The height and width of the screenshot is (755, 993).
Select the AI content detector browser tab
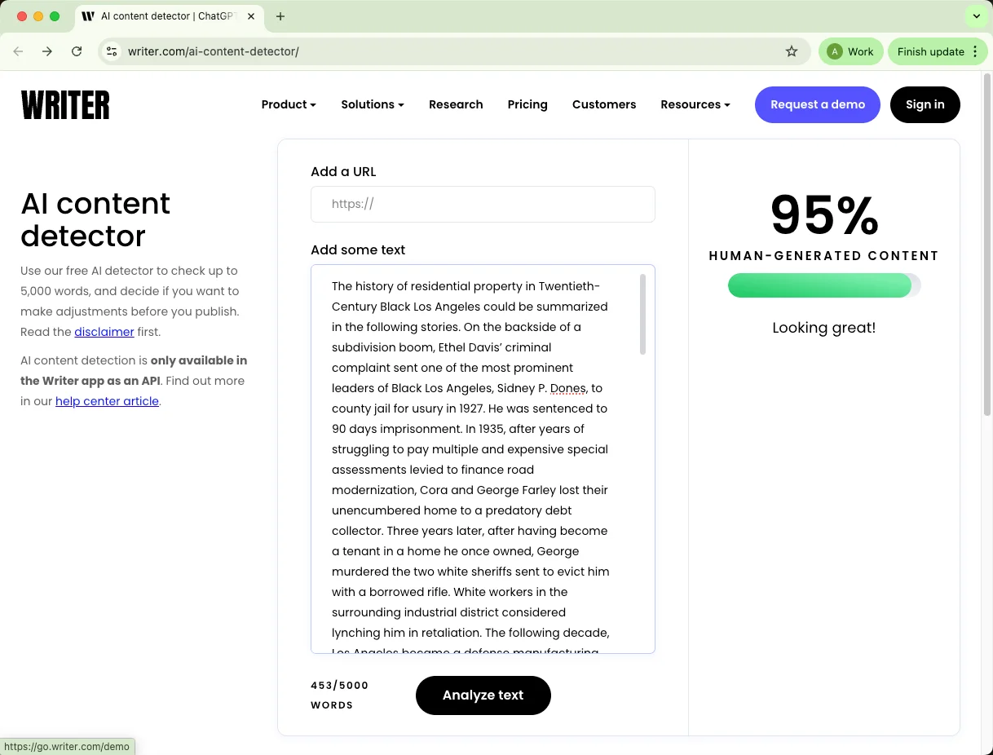[168, 16]
